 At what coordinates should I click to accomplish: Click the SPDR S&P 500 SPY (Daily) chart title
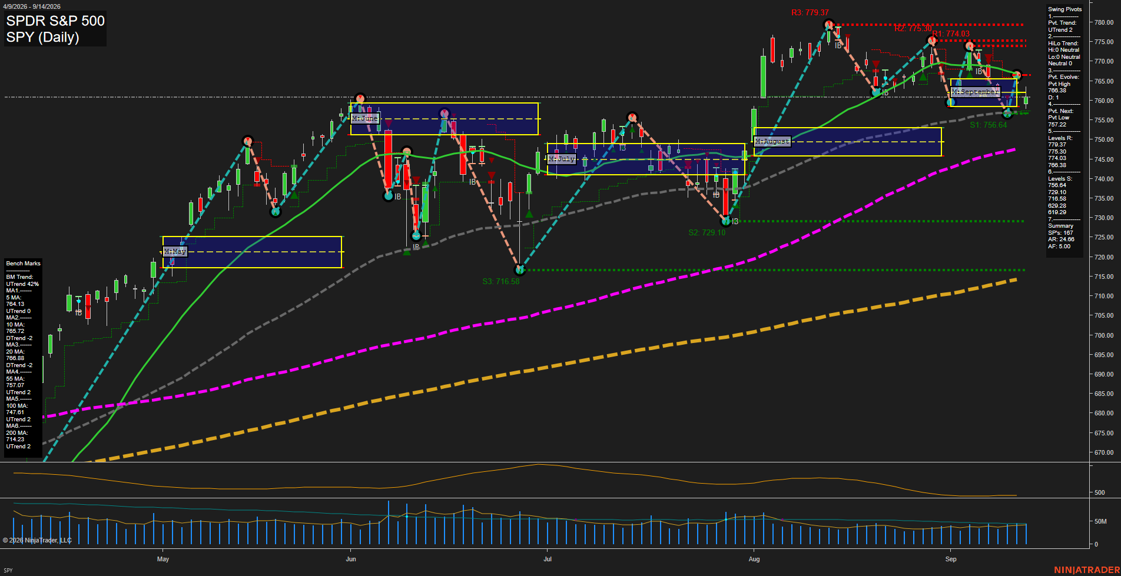tap(55, 29)
